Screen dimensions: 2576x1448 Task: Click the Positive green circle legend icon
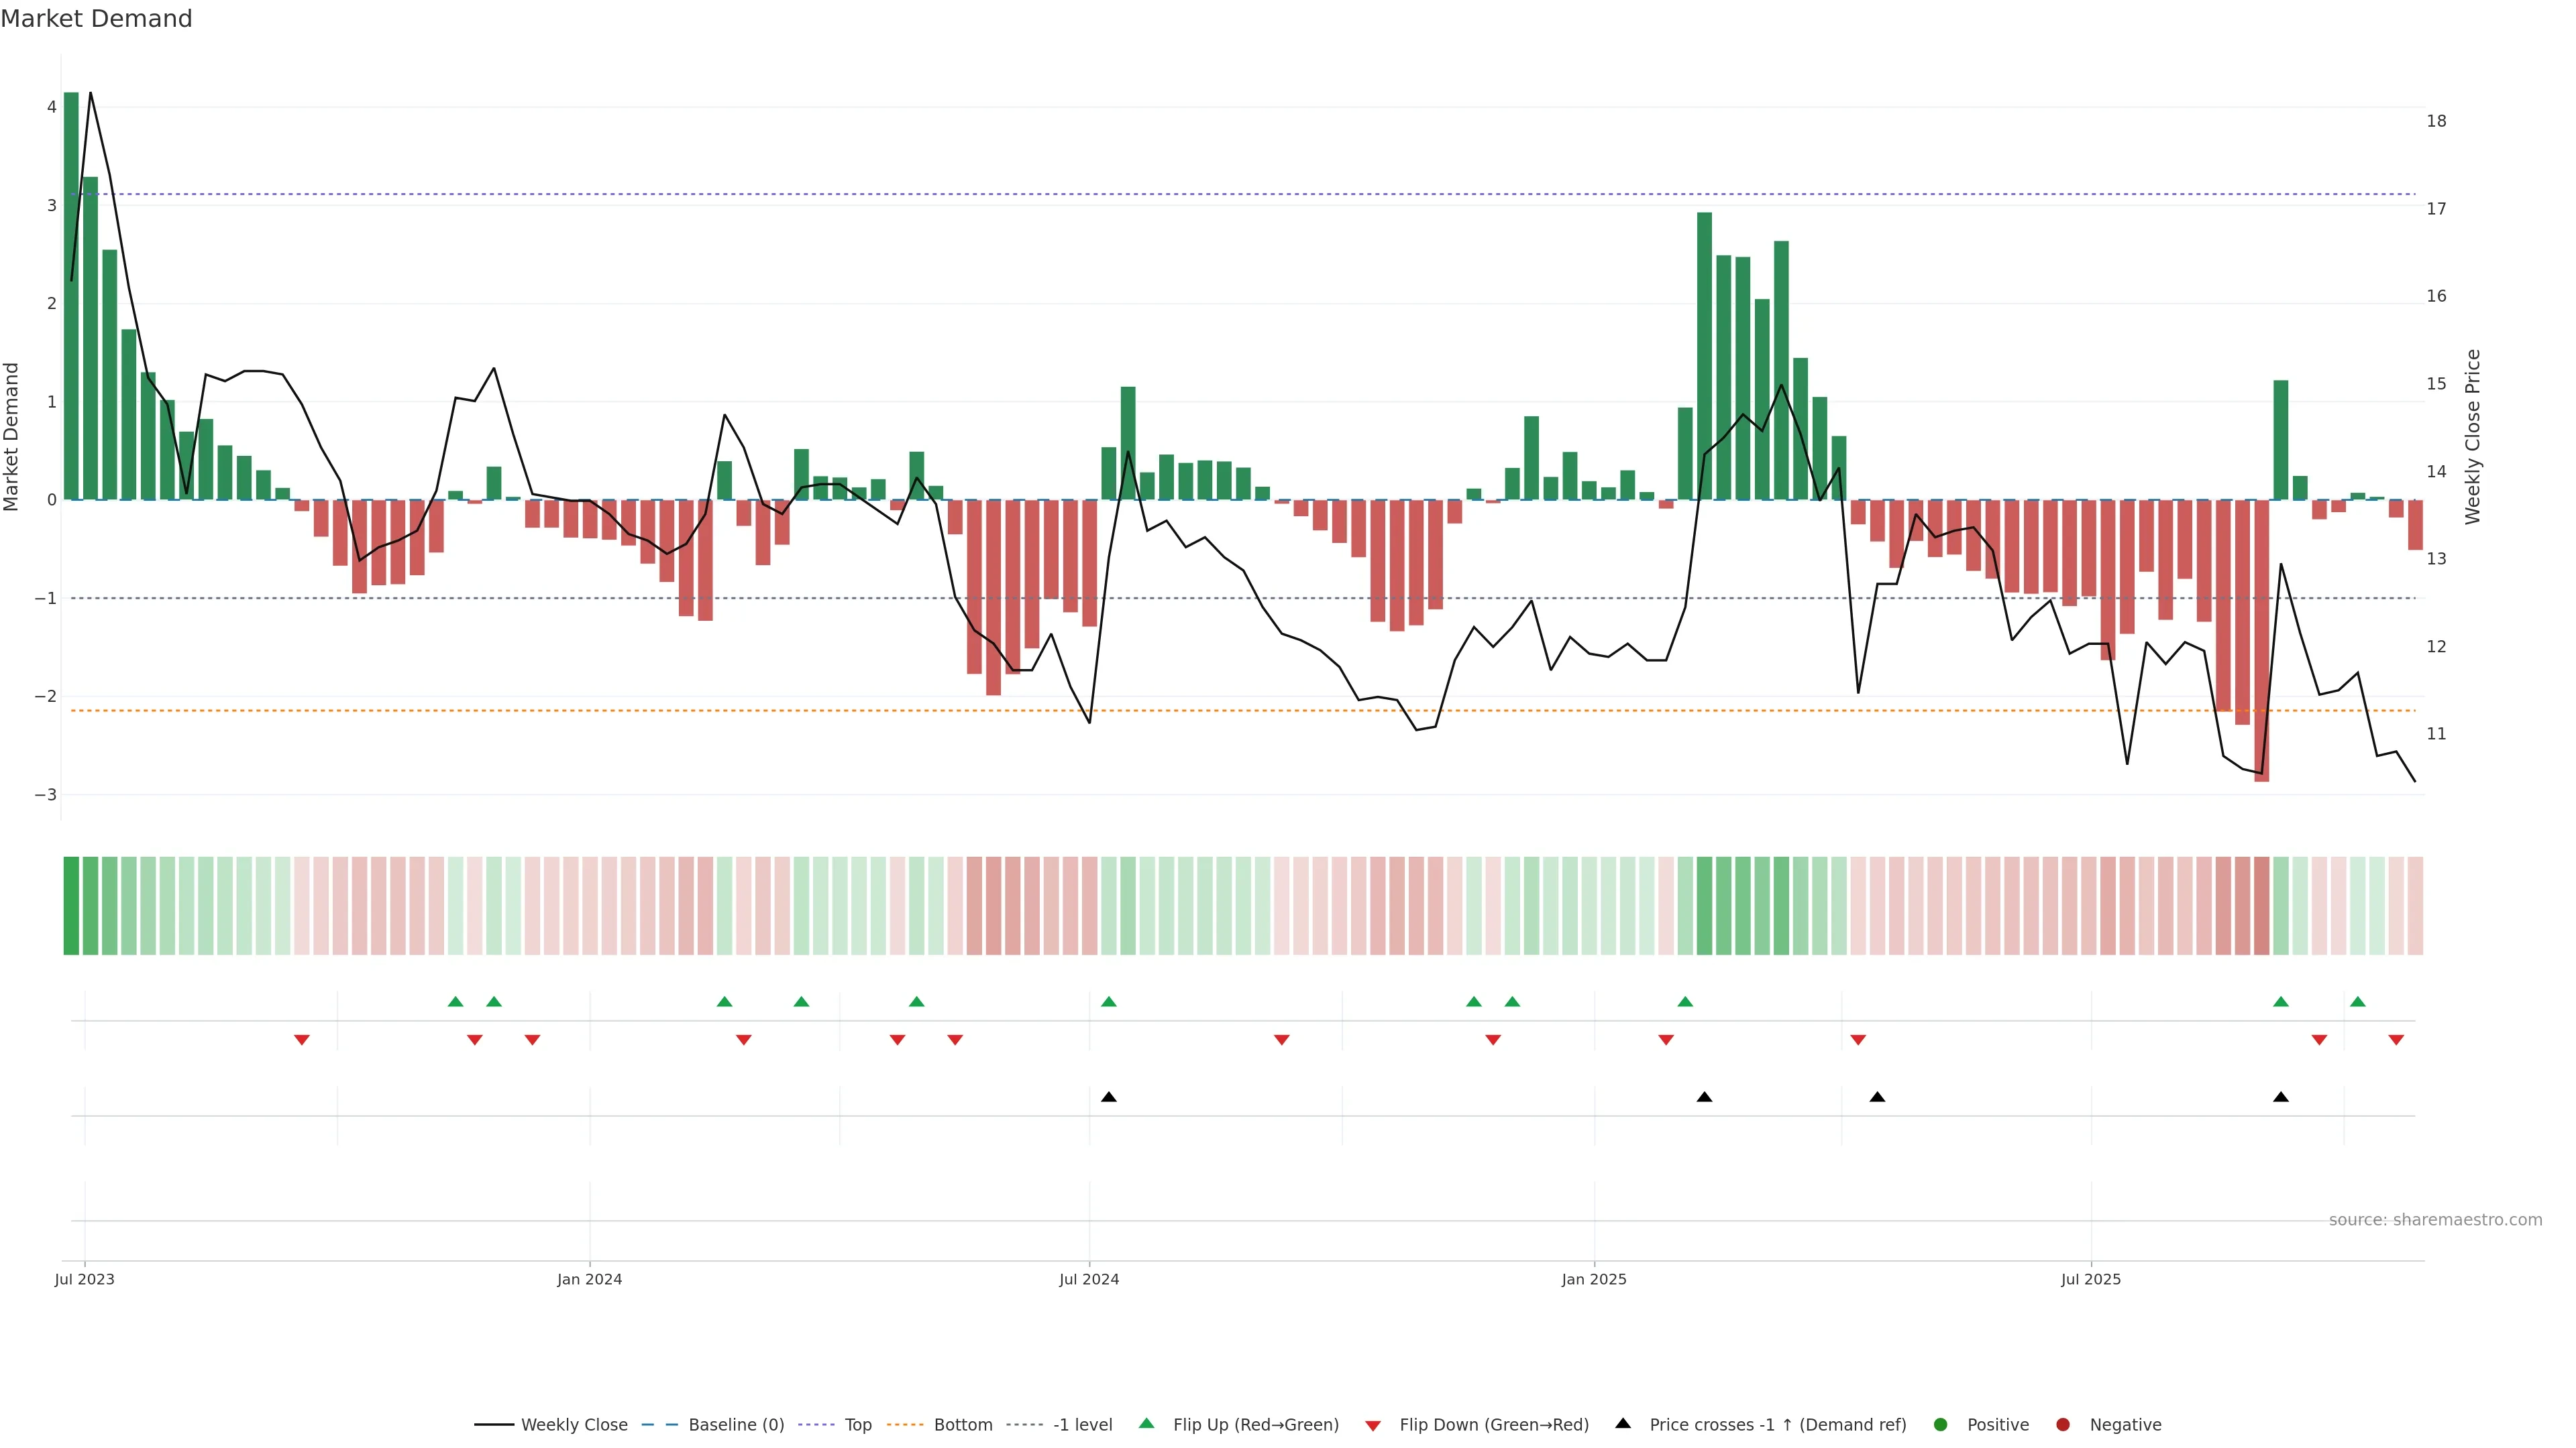1941,1424
